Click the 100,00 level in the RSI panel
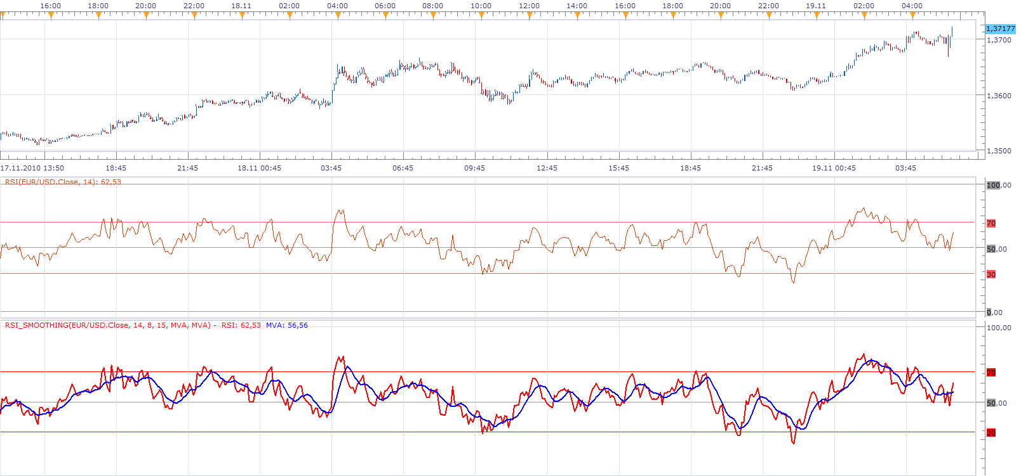1021x476 pixels. click(x=999, y=185)
